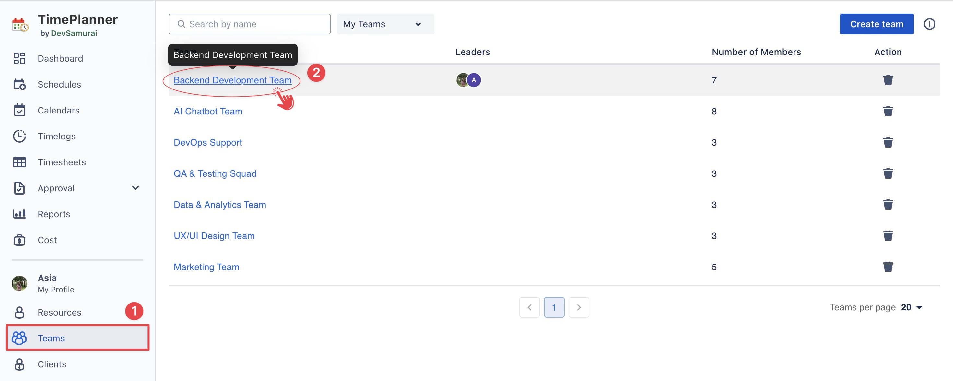Go to next page arrow
Image resolution: width=953 pixels, height=381 pixels.
[578, 307]
